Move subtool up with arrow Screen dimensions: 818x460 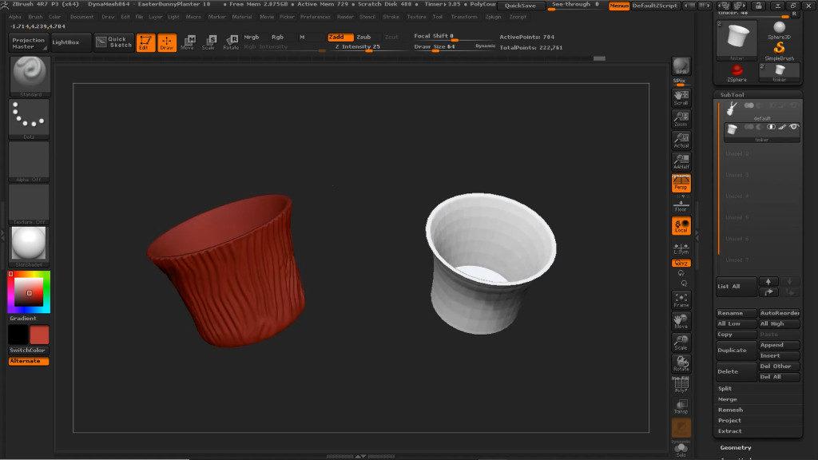coord(768,282)
